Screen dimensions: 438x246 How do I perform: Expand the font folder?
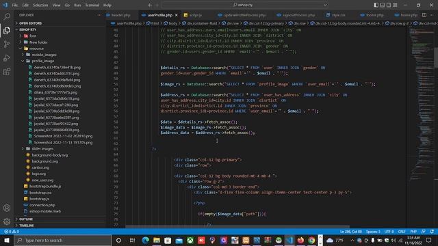(x=33, y=36)
